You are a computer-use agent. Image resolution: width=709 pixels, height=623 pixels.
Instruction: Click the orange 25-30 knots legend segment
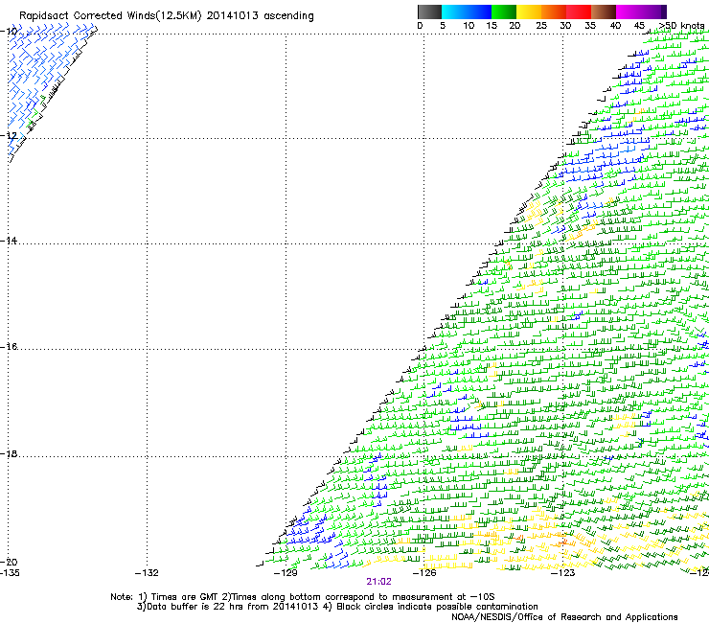tap(554, 12)
